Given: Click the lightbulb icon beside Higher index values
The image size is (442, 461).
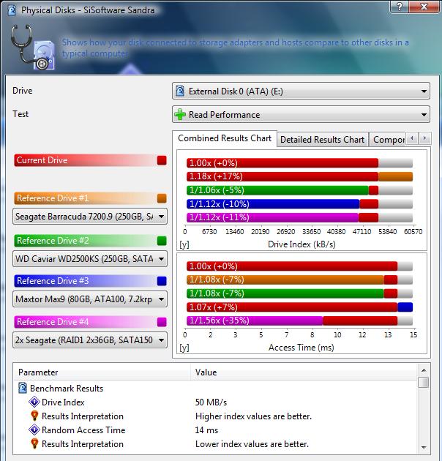Looking at the screenshot, I should point(34,416).
